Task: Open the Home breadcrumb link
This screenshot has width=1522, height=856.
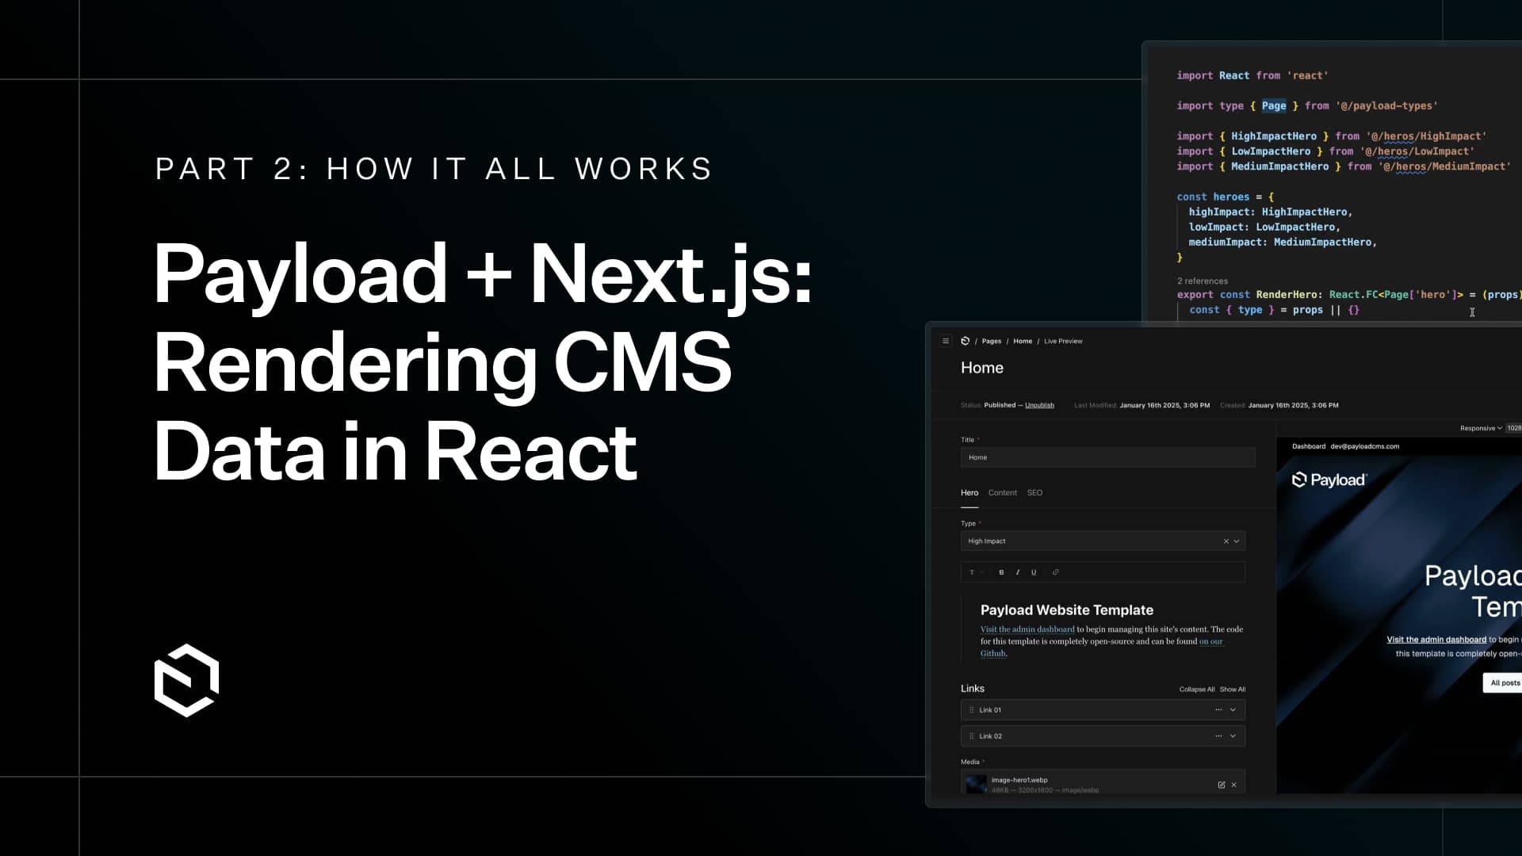Action: pos(1023,341)
